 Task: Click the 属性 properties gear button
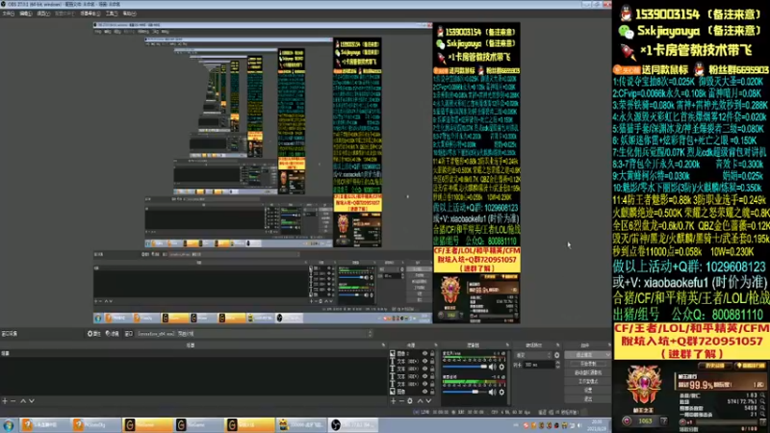pyautogui.click(x=93, y=333)
